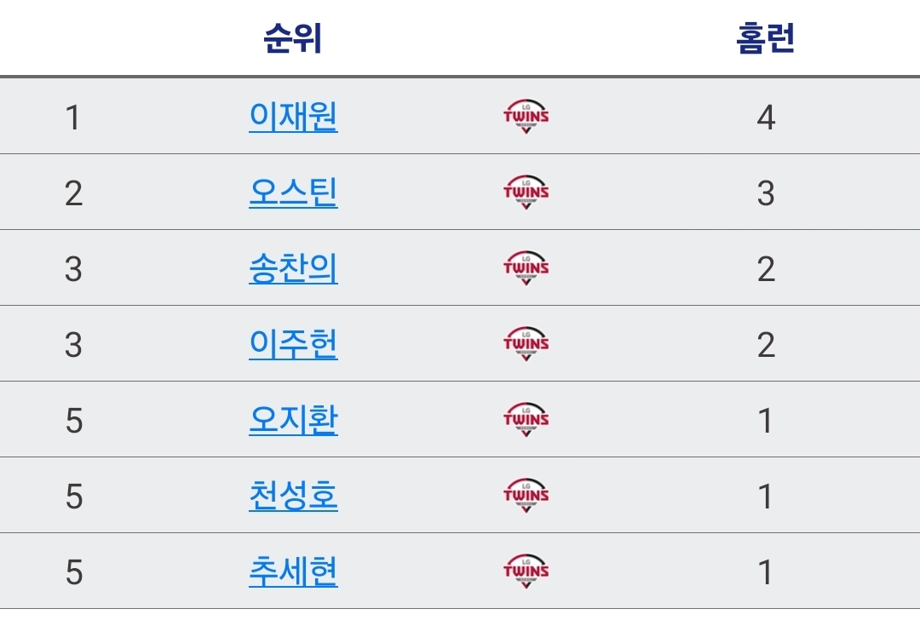Click LG Twins logo beside 이주헌
The image size is (920, 626).
point(526,344)
